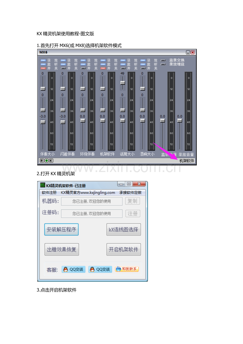
Task: Turn off the red 开关 switch of 伴奏大小
Action: [43, 68]
